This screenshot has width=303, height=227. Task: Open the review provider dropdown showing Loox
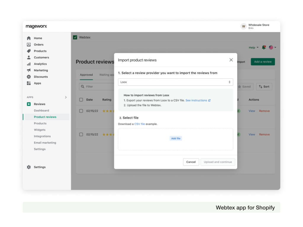[x=175, y=82]
